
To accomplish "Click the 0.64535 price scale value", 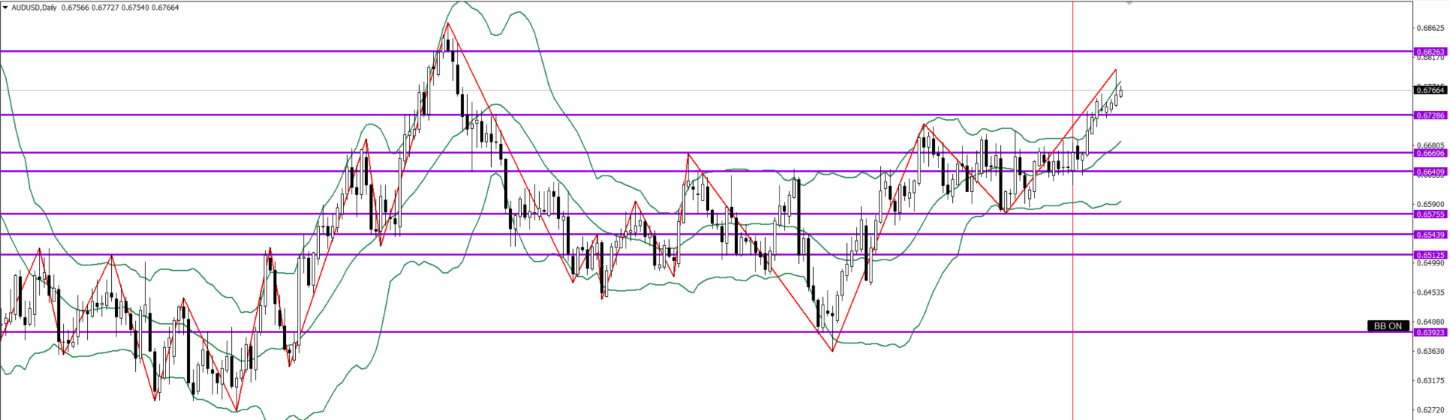I will point(1430,292).
